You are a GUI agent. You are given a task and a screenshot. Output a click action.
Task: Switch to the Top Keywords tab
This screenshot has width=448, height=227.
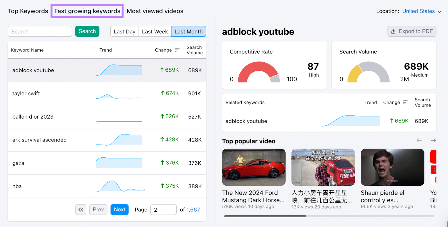(x=28, y=11)
